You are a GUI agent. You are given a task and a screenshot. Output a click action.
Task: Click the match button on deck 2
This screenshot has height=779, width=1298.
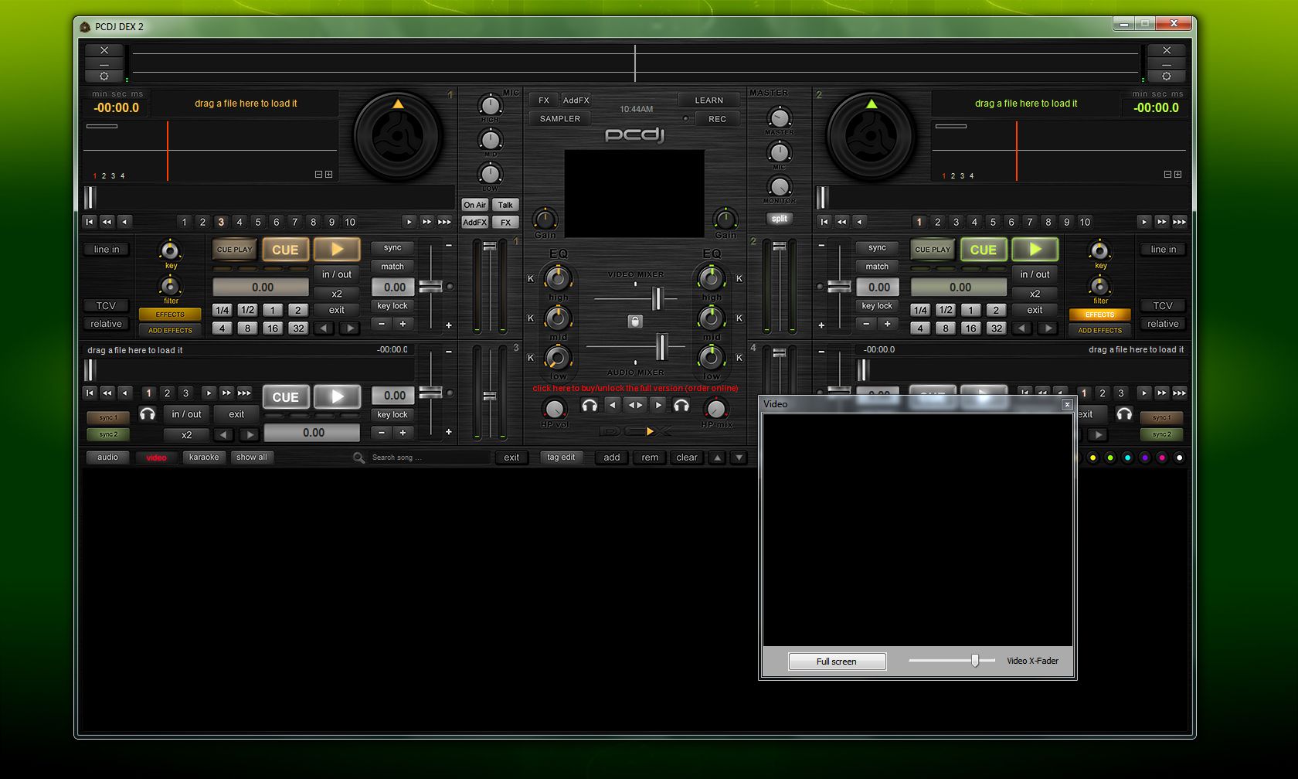point(877,267)
